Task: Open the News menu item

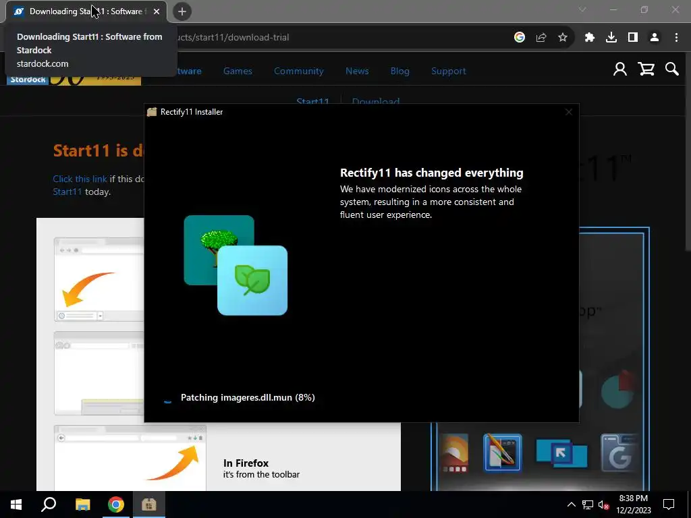Action: [357, 71]
